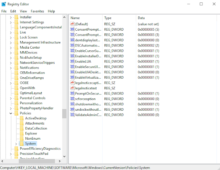Select the ActiveDesktop key
The image size is (220, 170).
pos(36,118)
